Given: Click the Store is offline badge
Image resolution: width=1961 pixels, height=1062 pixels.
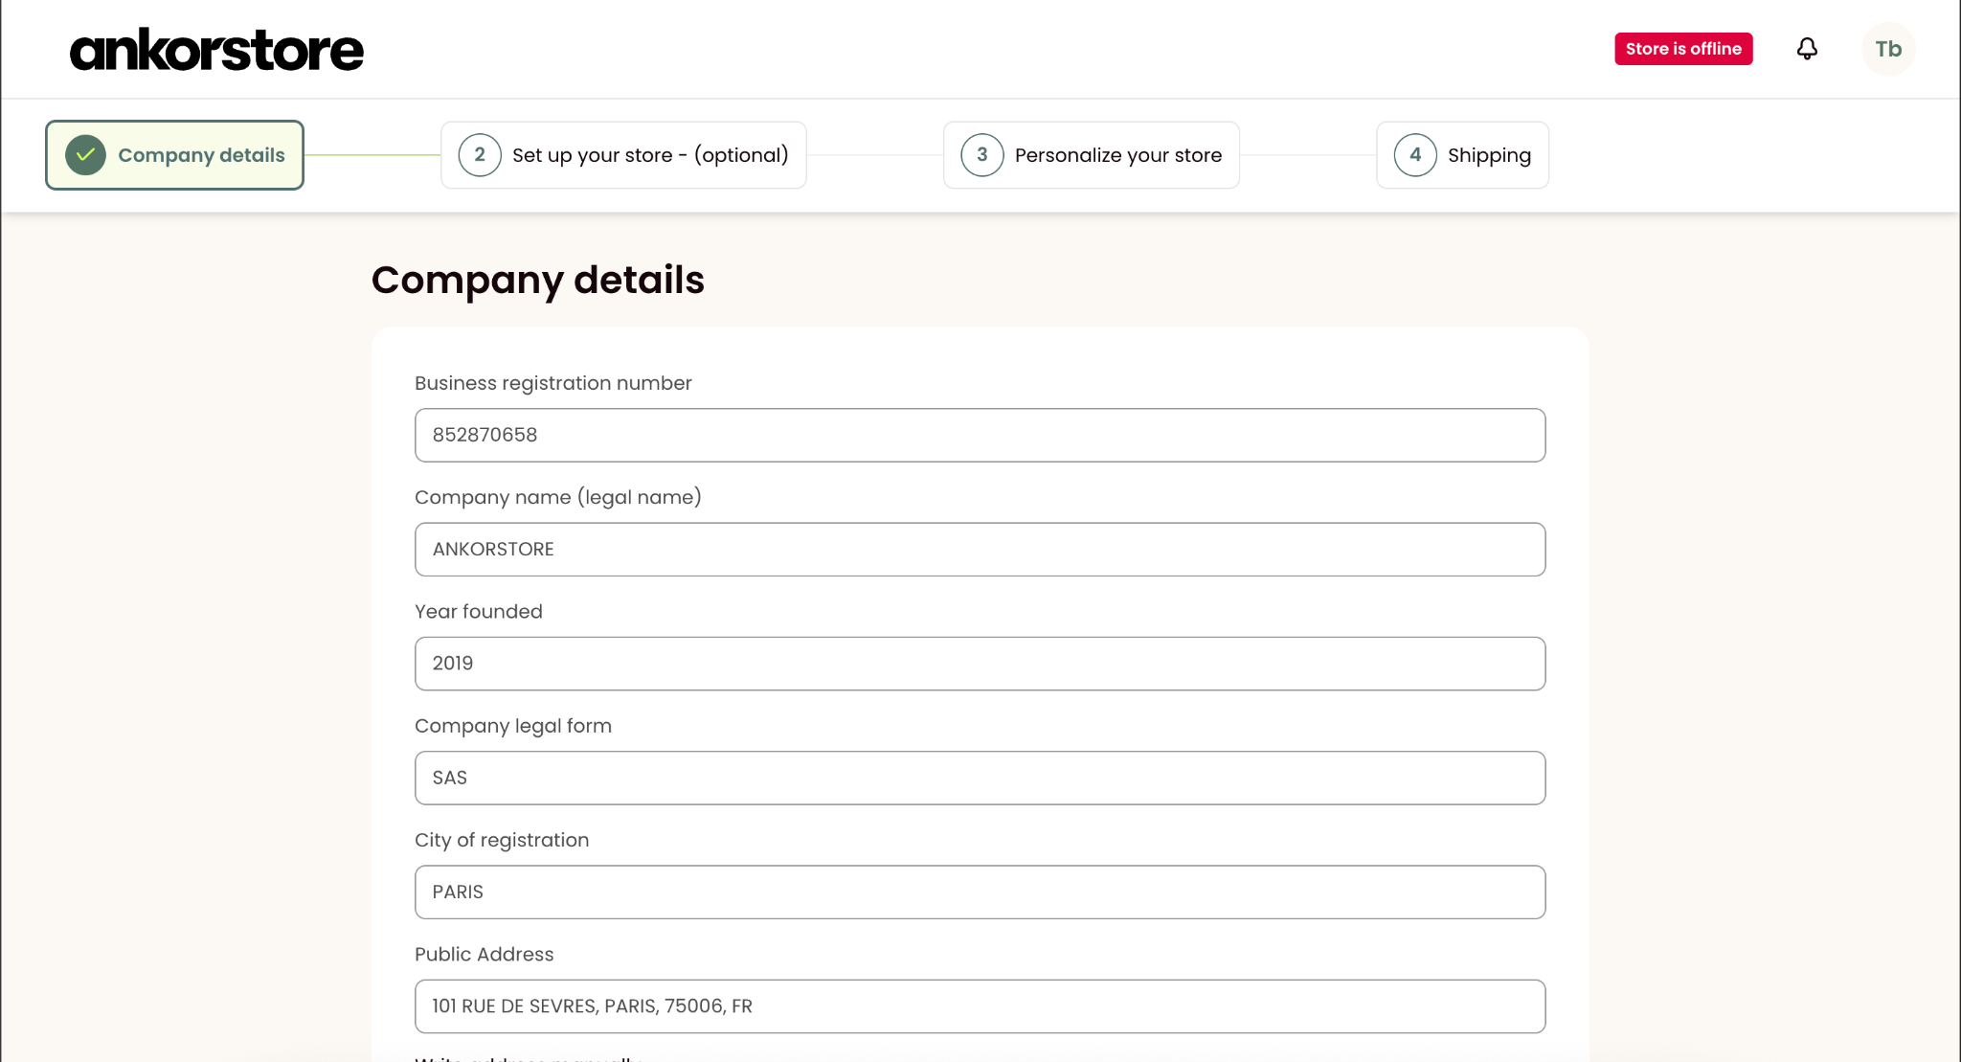Looking at the screenshot, I should 1683,49.
